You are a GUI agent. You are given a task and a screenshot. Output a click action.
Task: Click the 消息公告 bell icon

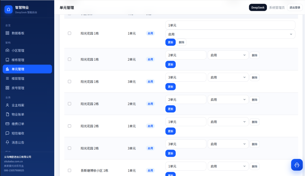(7, 142)
